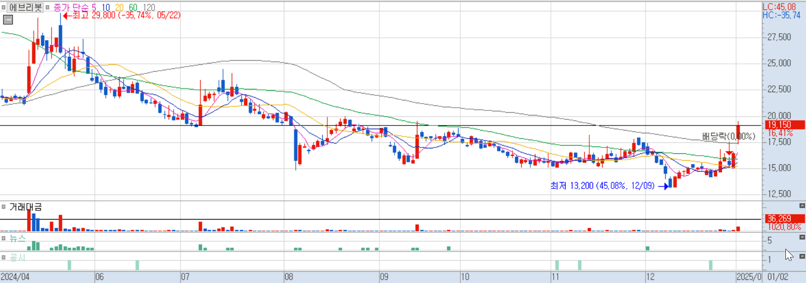Click the 거래대금 panel title
This screenshot has height=283, width=806.
[x=26, y=207]
